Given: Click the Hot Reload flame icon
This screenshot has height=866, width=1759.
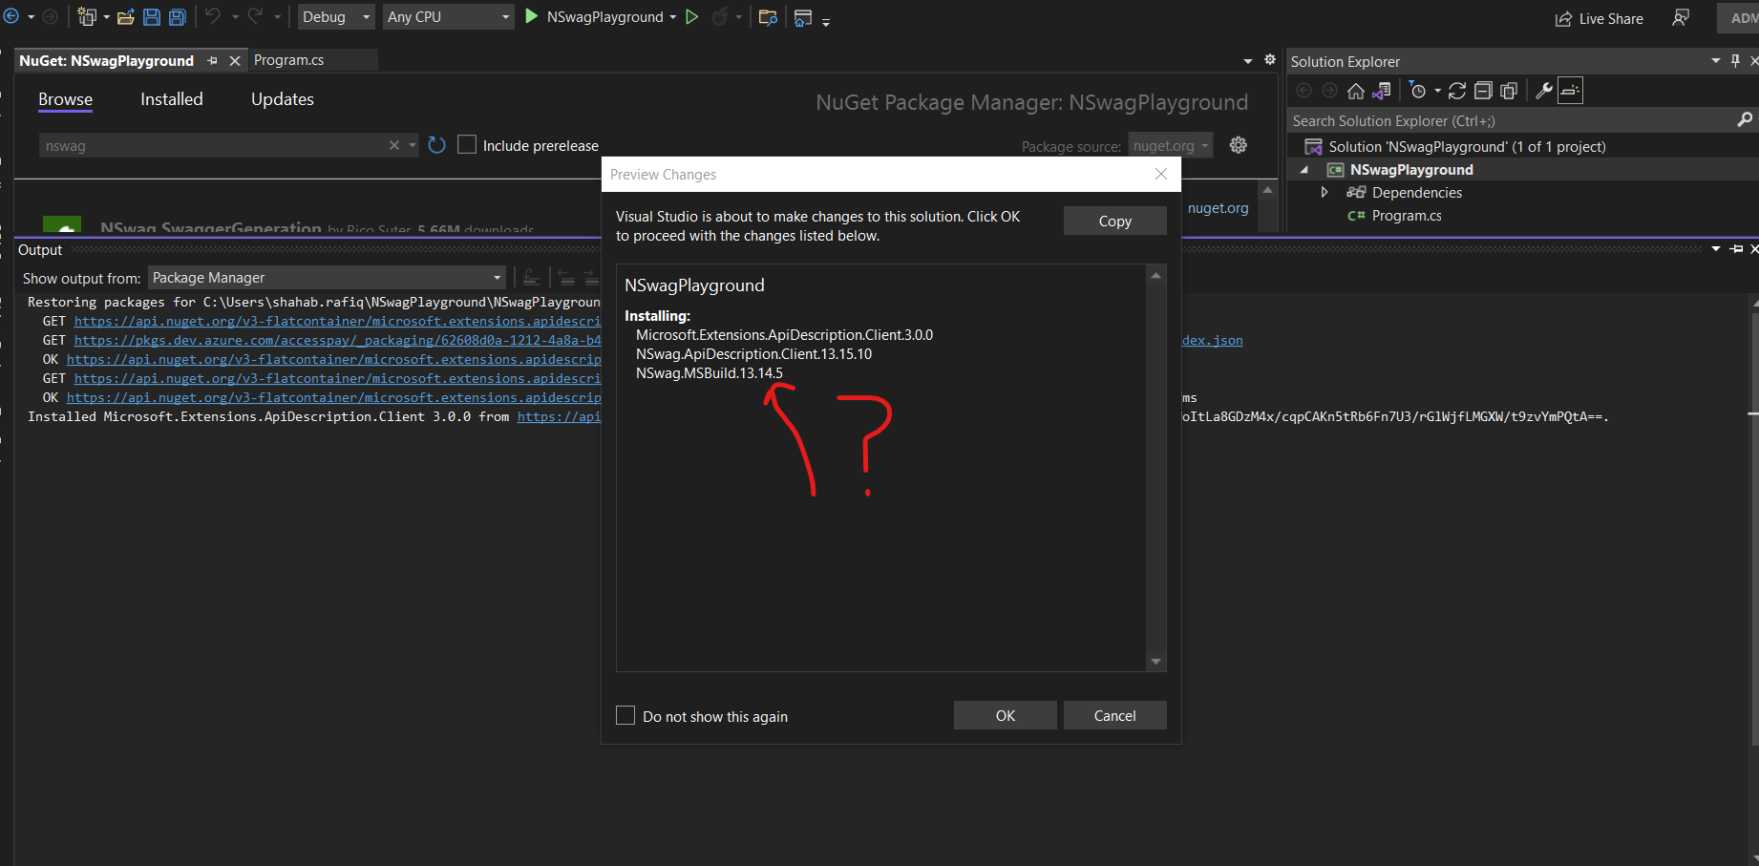Looking at the screenshot, I should [720, 16].
